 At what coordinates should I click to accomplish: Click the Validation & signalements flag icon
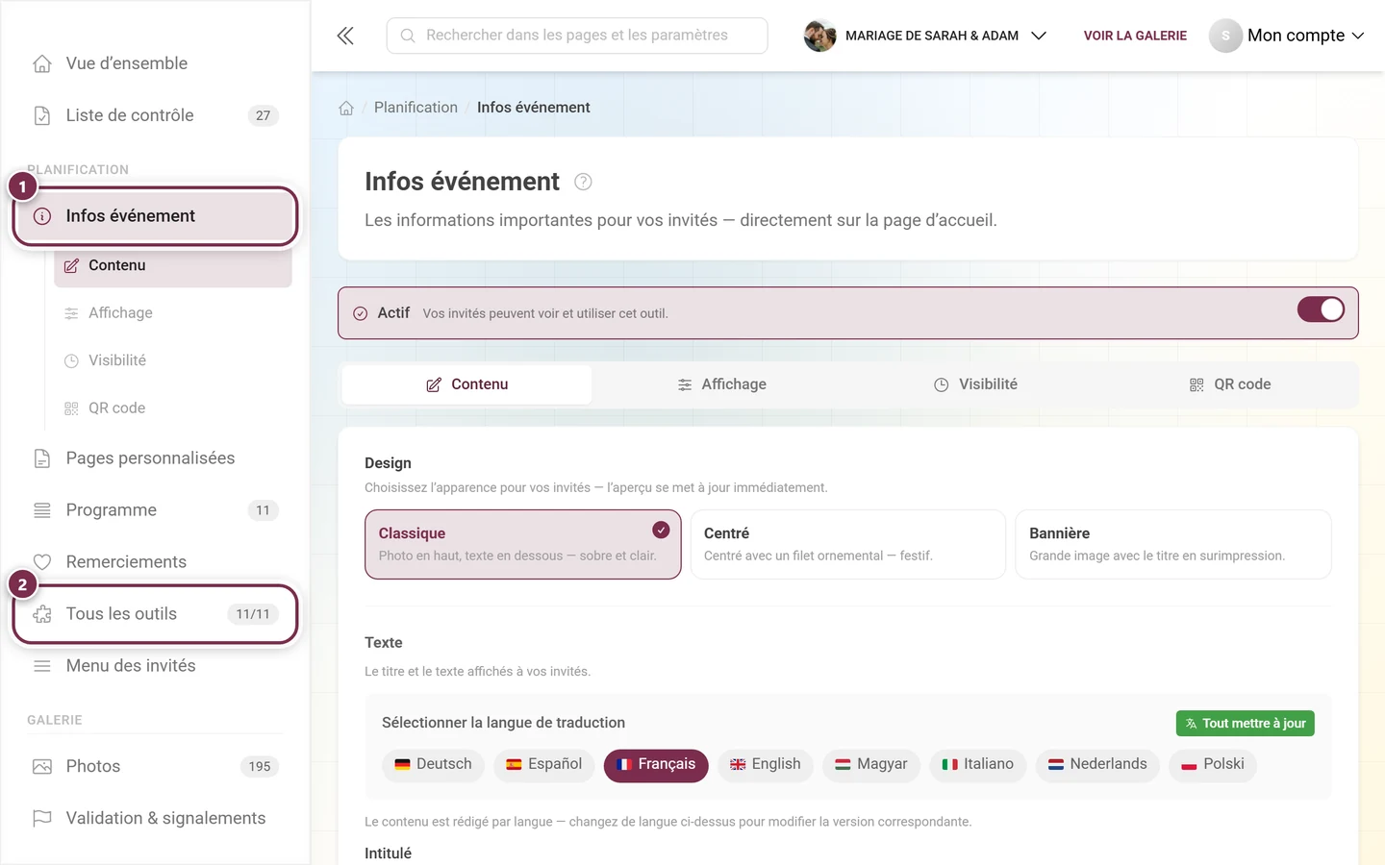point(42,818)
